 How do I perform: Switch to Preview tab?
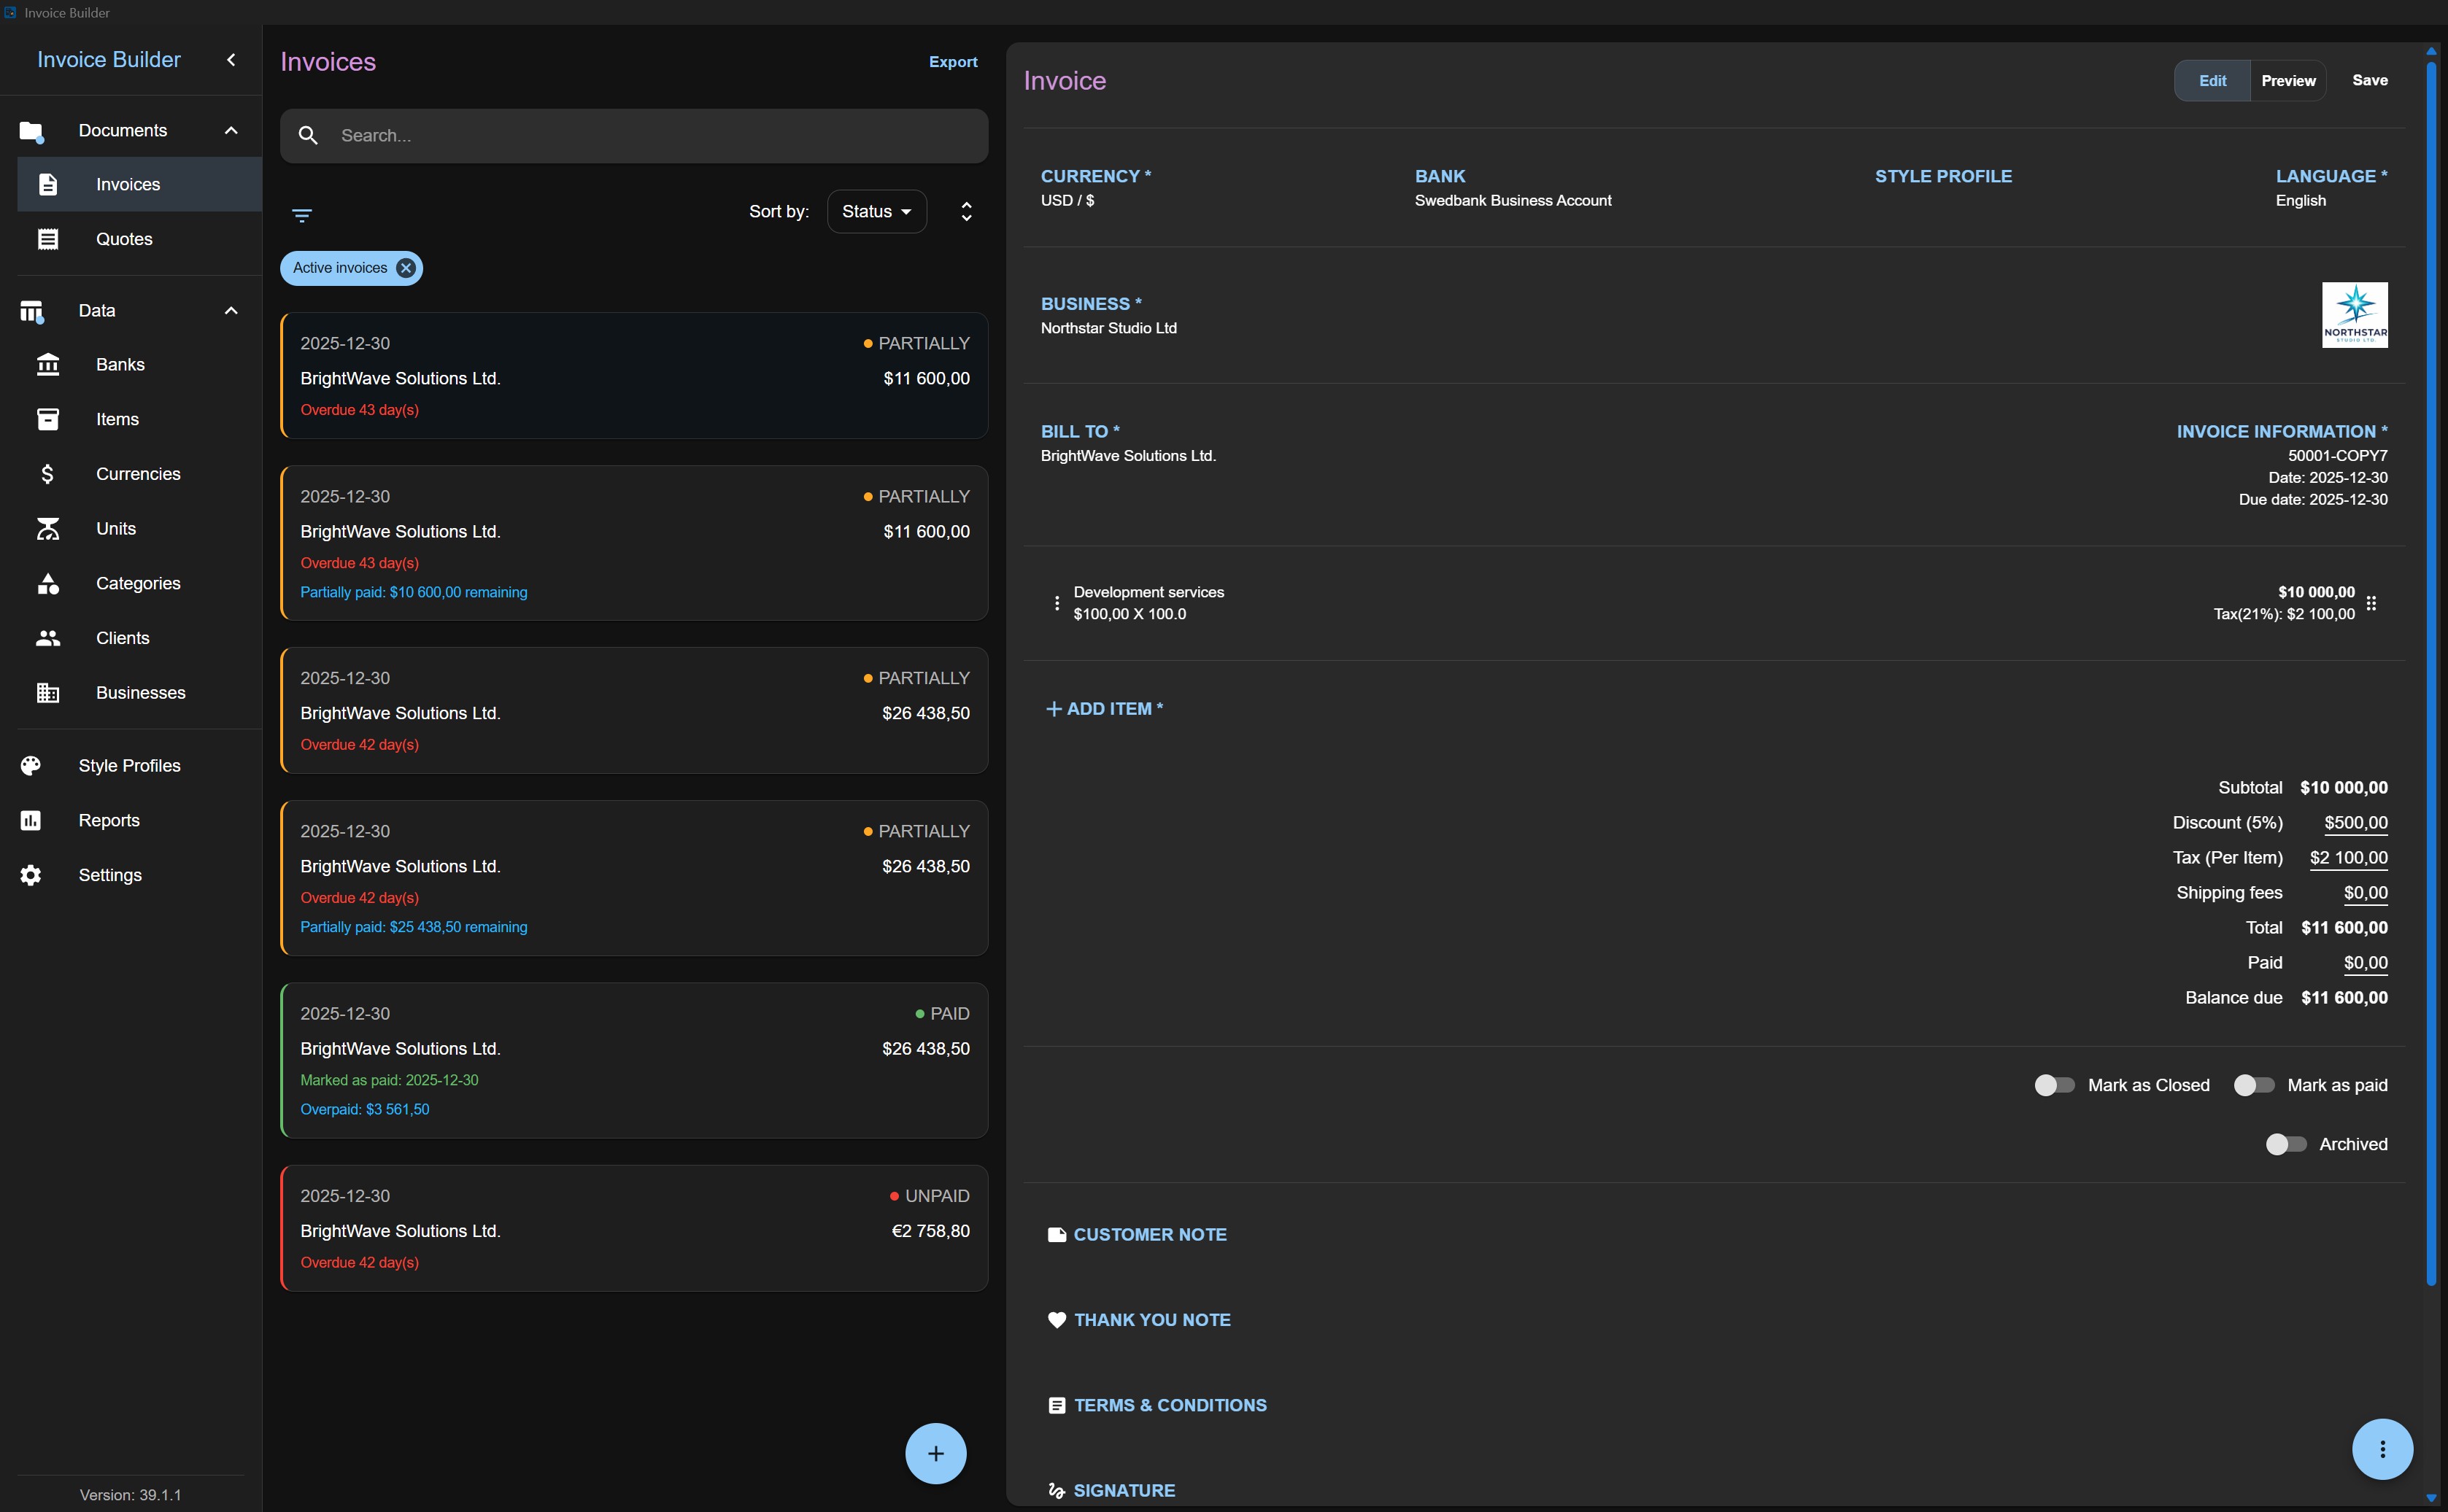tap(2288, 80)
